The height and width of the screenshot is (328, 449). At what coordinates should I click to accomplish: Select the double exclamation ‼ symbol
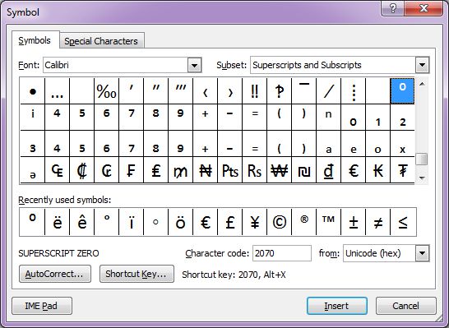(x=254, y=90)
